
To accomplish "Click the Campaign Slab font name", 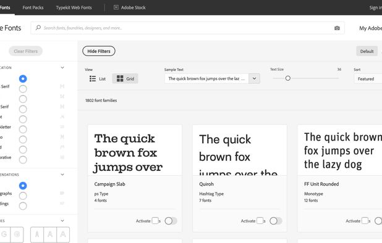I will point(109,184).
